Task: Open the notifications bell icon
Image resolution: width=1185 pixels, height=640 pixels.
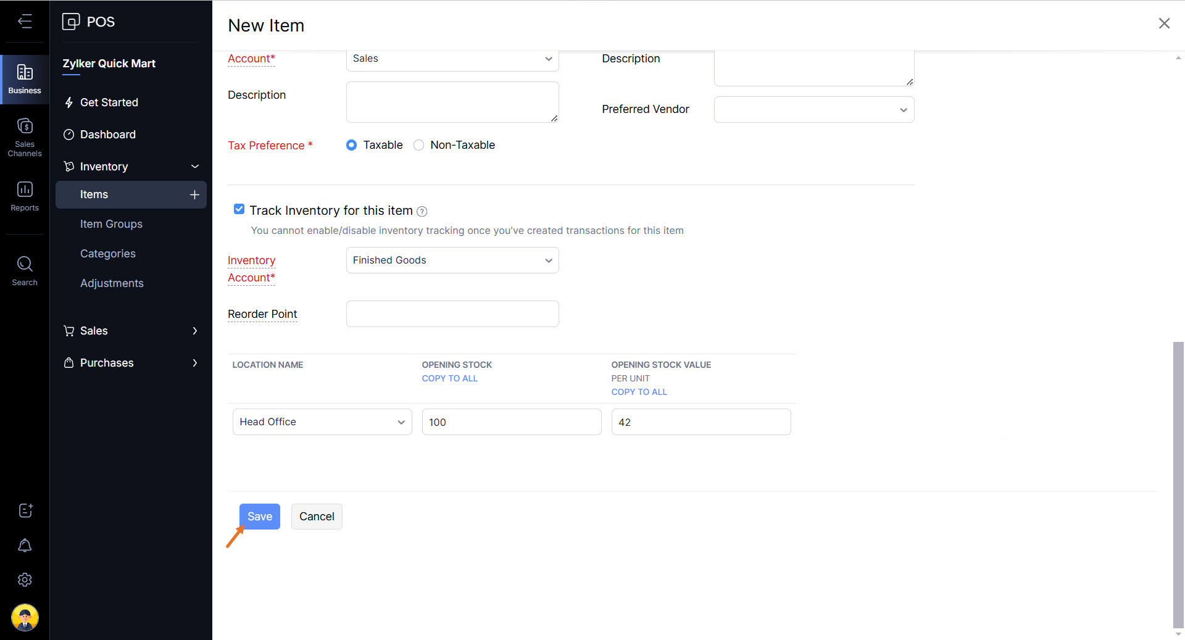Action: (25, 546)
